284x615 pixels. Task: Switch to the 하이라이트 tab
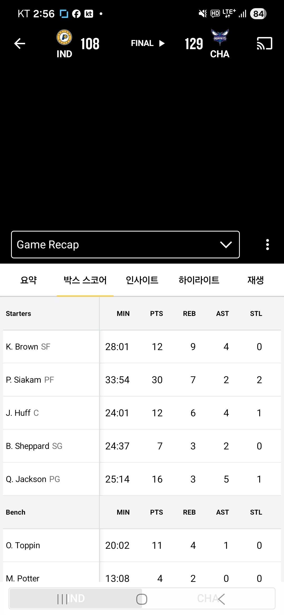pyautogui.click(x=199, y=280)
